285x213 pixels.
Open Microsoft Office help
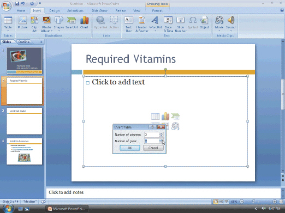(x=282, y=10)
